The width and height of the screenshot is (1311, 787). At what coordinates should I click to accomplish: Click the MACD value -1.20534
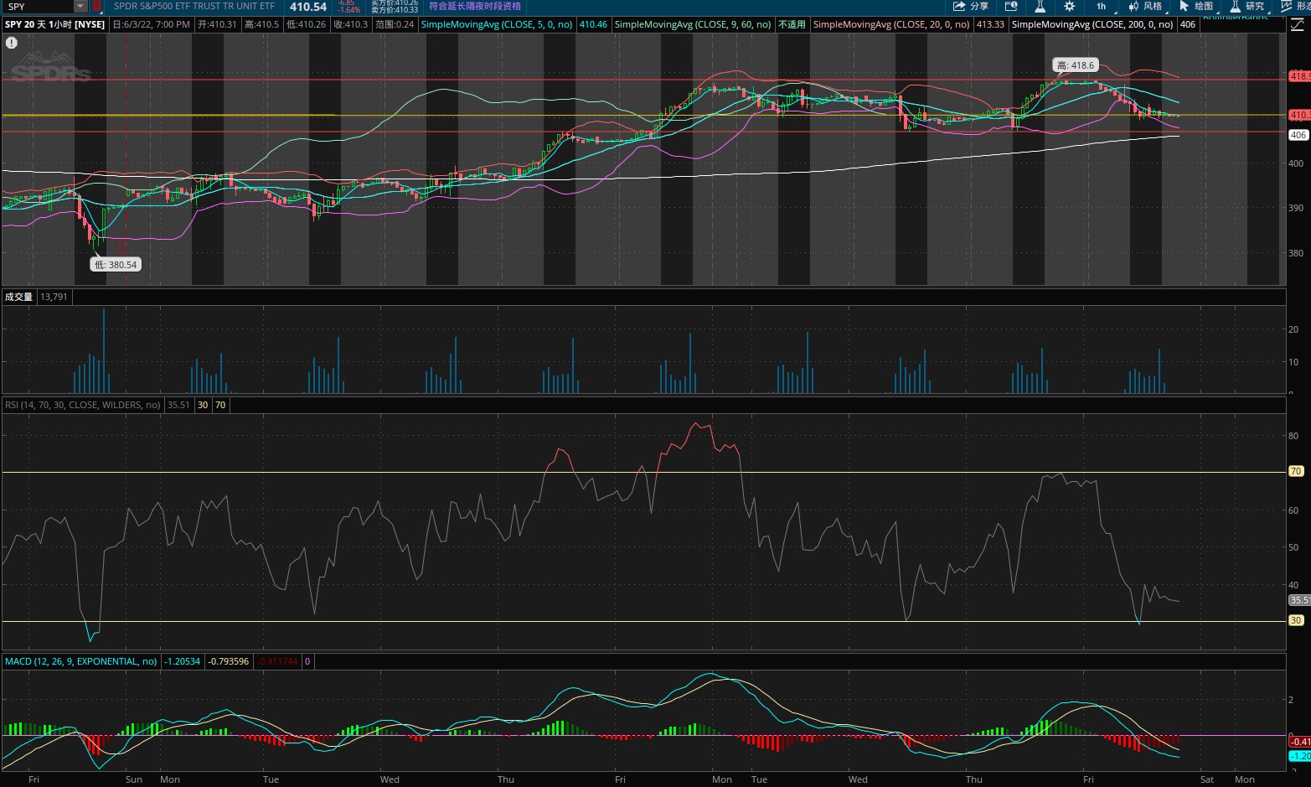[183, 661]
